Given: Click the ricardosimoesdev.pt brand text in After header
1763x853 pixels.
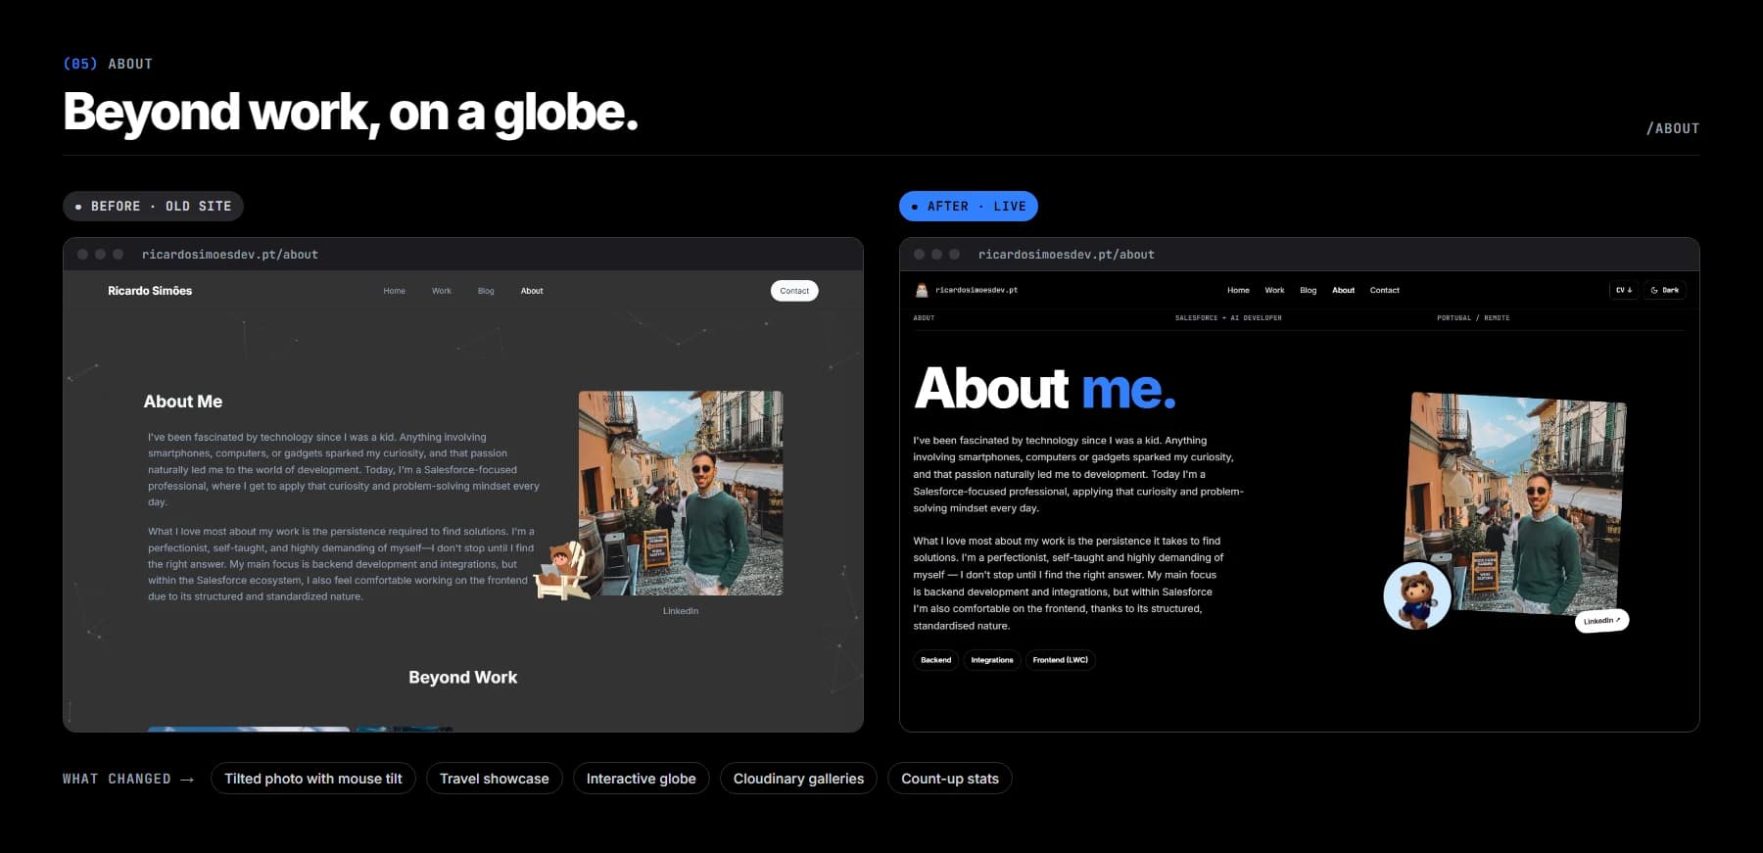Looking at the screenshot, I should point(977,290).
